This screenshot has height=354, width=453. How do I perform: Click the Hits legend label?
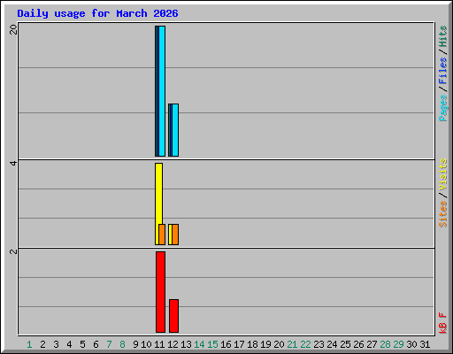(442, 36)
